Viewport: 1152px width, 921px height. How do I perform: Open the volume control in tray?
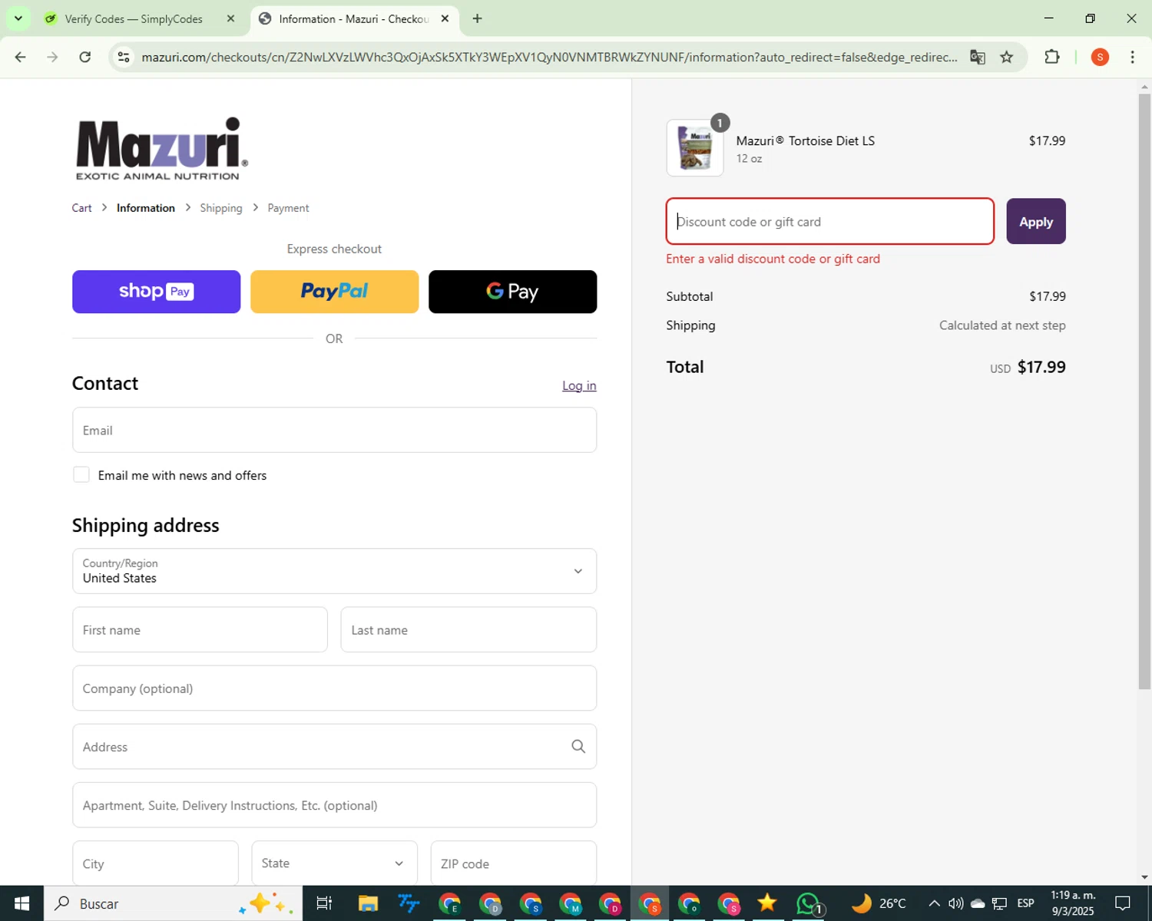[955, 903]
